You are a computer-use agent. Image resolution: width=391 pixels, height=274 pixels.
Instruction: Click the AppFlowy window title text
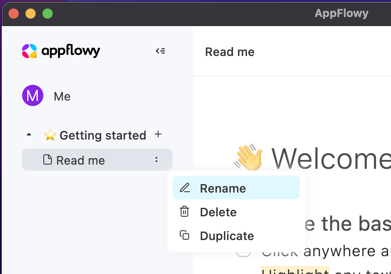pyautogui.click(x=341, y=13)
